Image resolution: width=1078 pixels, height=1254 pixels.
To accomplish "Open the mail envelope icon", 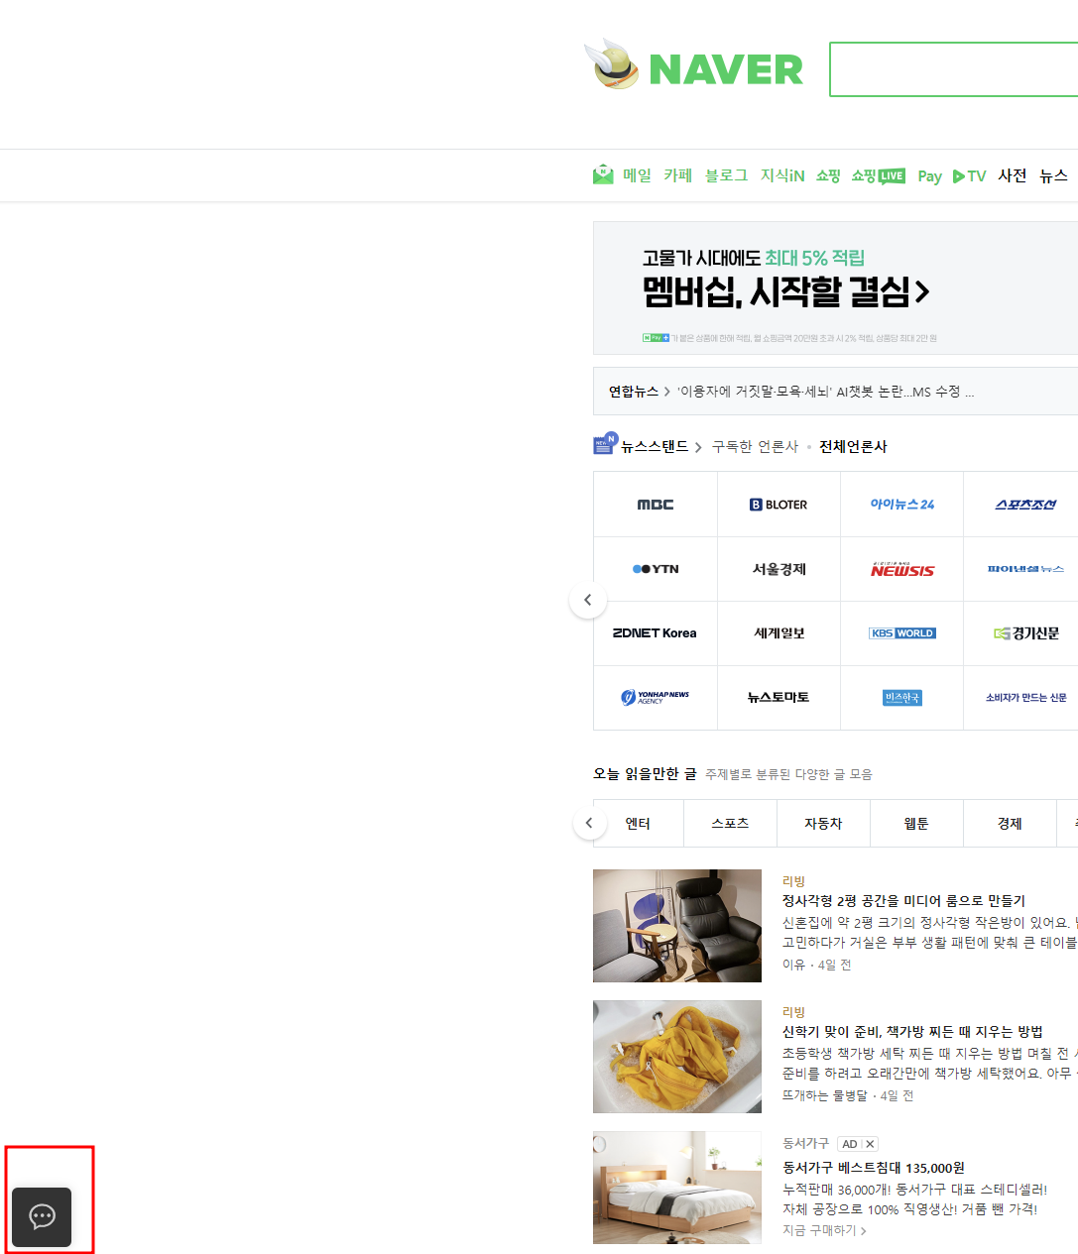I will click(603, 175).
